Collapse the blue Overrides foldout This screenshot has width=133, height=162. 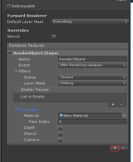(x=16, y=110)
